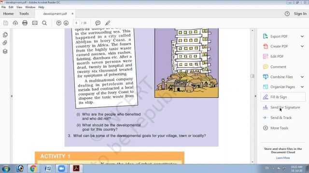Click the Send for Signature icon

tap(266, 107)
